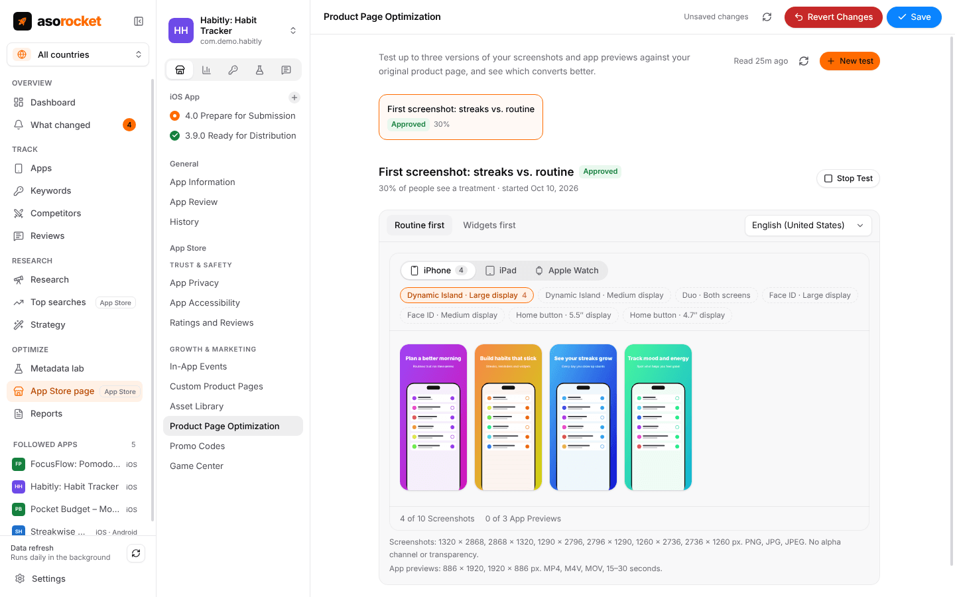Select the Routine first tab
This screenshot has width=955, height=597.
point(419,226)
